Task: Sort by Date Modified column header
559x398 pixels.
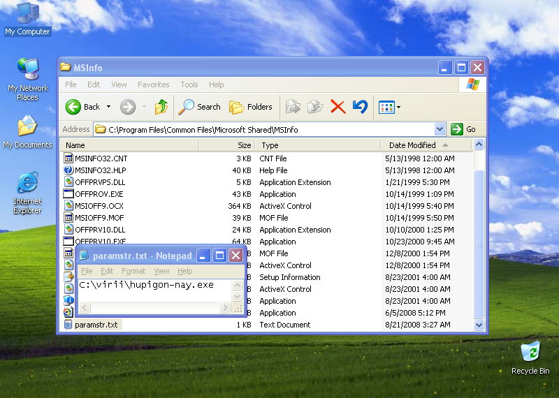Action: (x=427, y=145)
